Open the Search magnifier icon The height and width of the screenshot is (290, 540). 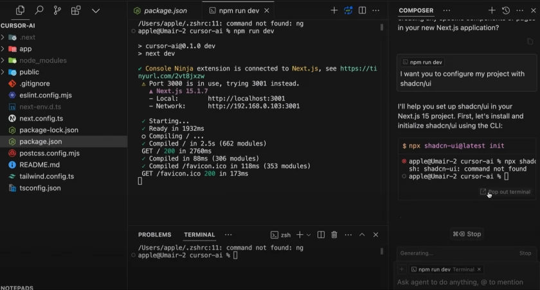[39, 11]
